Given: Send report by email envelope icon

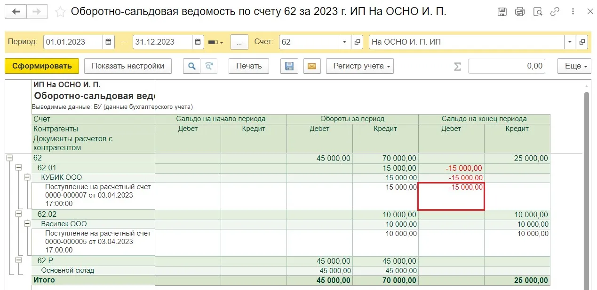Looking at the screenshot, I should tap(311, 66).
